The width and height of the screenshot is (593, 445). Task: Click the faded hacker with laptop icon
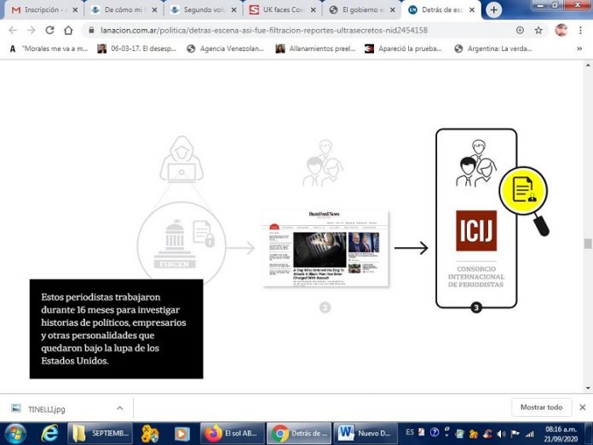pyautogui.click(x=181, y=159)
